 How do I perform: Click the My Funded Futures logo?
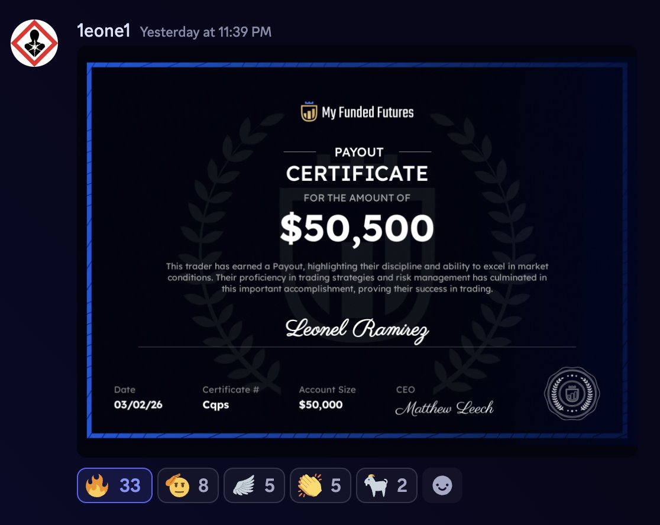(357, 112)
